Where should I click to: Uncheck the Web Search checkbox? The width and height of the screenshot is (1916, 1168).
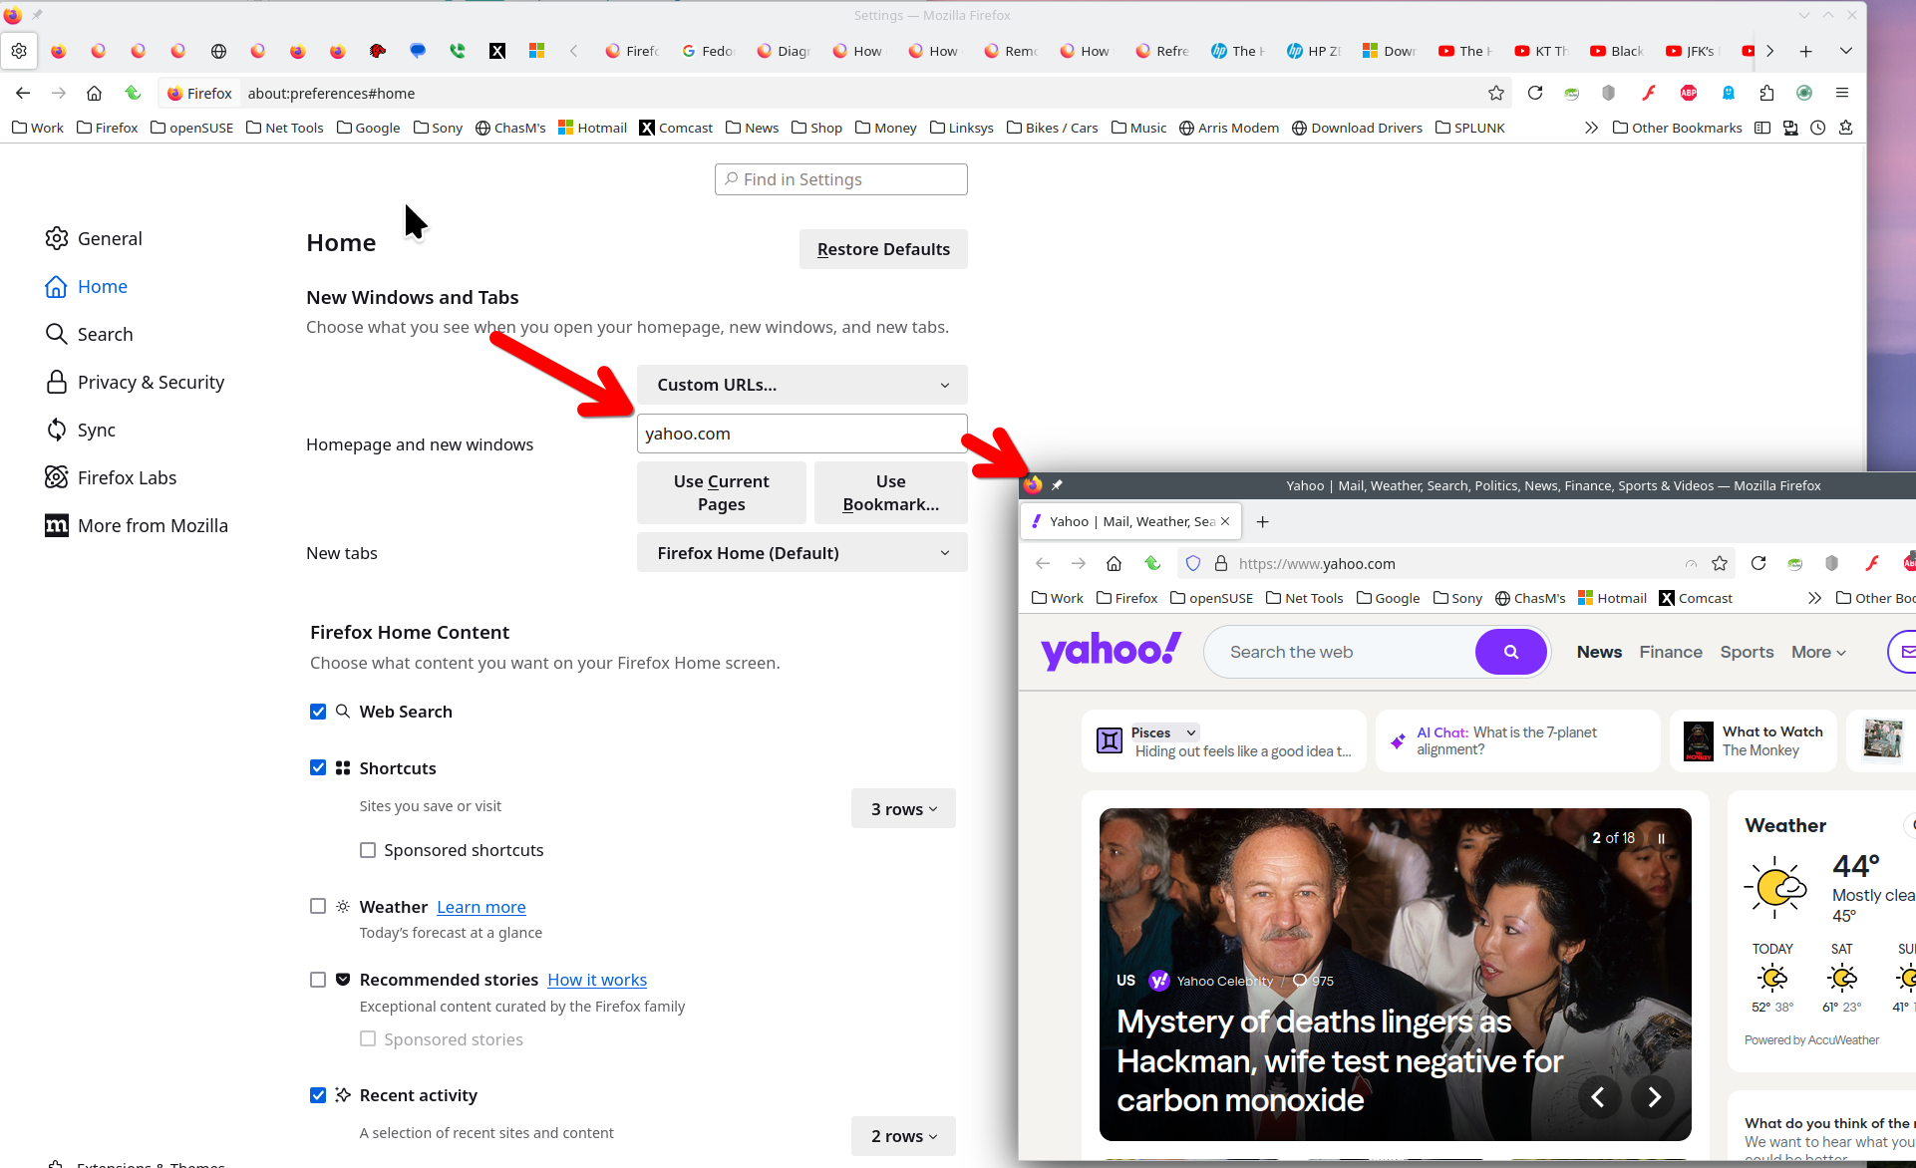click(x=318, y=712)
